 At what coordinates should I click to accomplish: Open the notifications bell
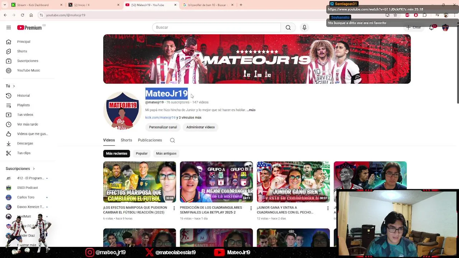(432, 28)
